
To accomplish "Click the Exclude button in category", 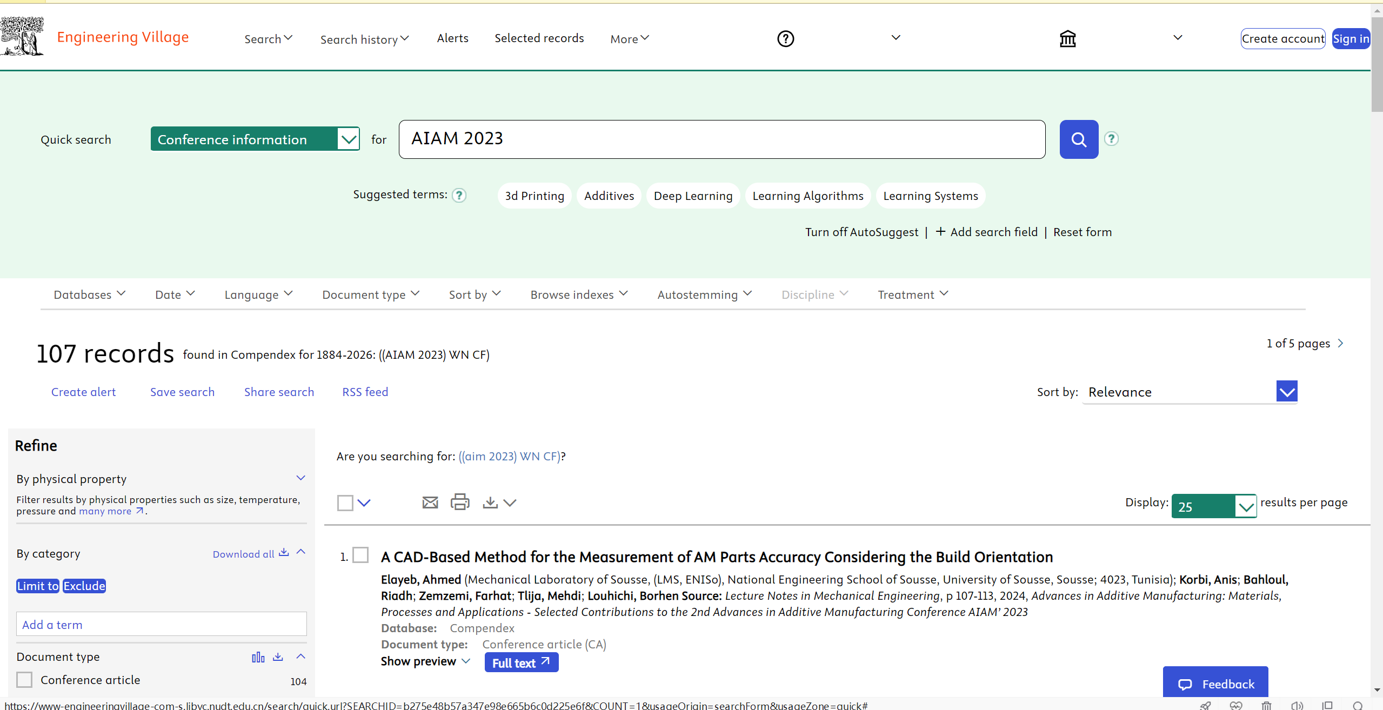I will coord(84,586).
